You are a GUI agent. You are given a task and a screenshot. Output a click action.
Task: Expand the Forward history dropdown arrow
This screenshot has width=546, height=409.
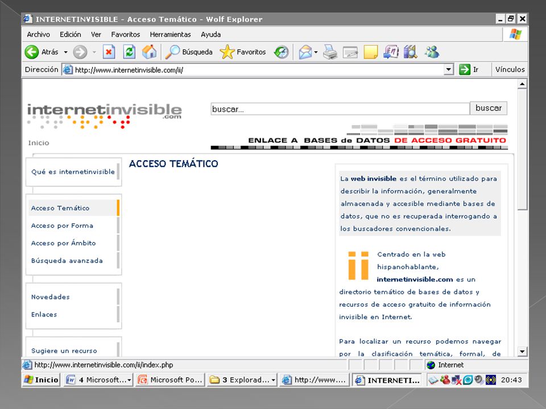[x=94, y=52]
